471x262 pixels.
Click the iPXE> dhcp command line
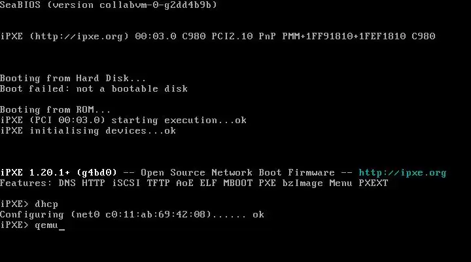(29, 204)
